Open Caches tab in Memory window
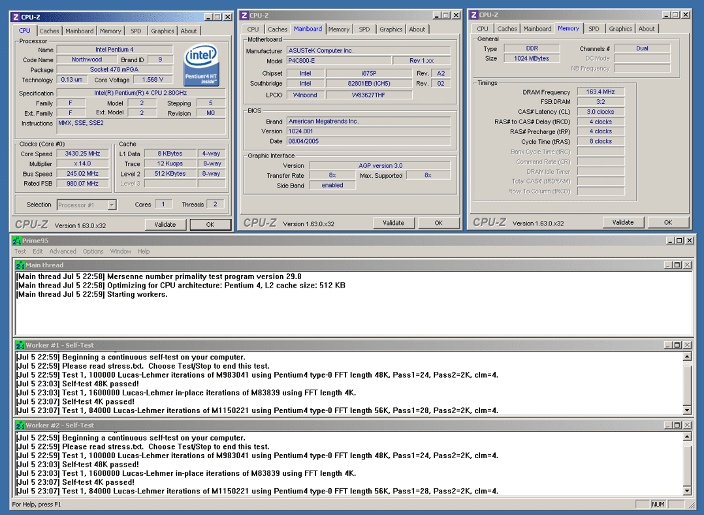 (x=507, y=29)
